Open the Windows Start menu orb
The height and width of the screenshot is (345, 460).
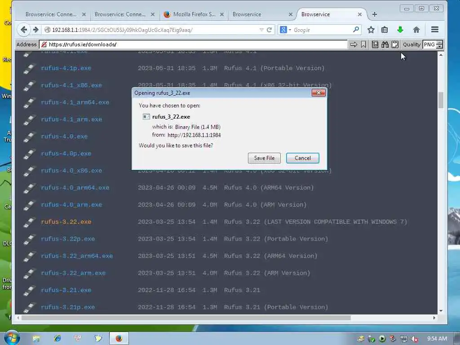[x=12, y=338]
